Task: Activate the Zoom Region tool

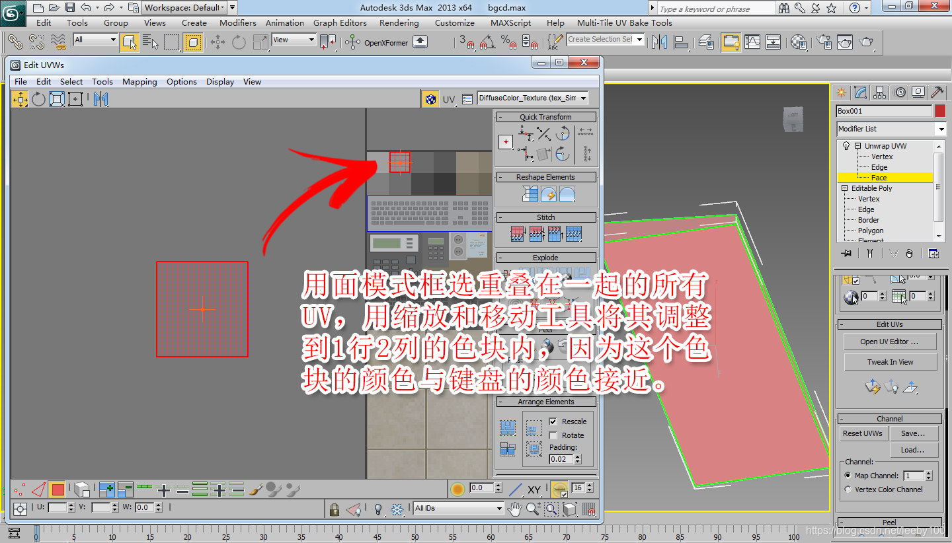Action: coord(551,509)
